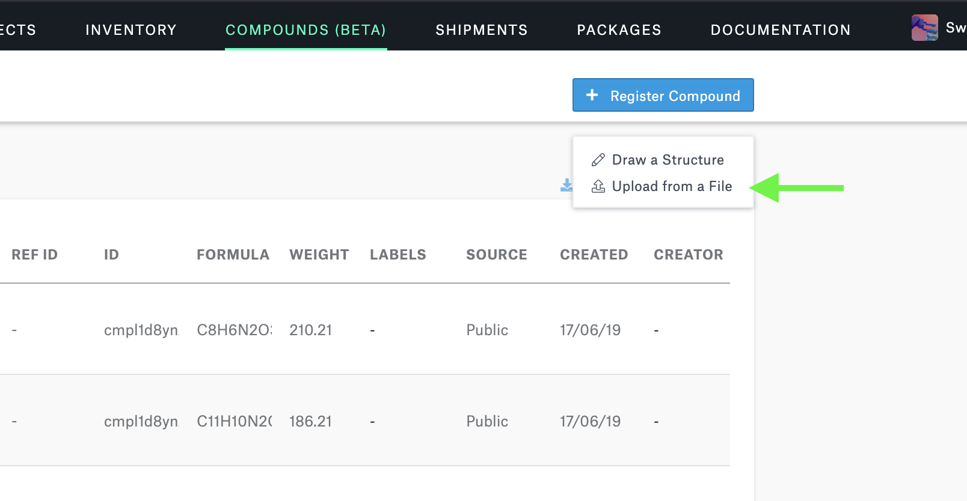The height and width of the screenshot is (501, 967).
Task: Go to the Packages tab
Action: pos(619,30)
